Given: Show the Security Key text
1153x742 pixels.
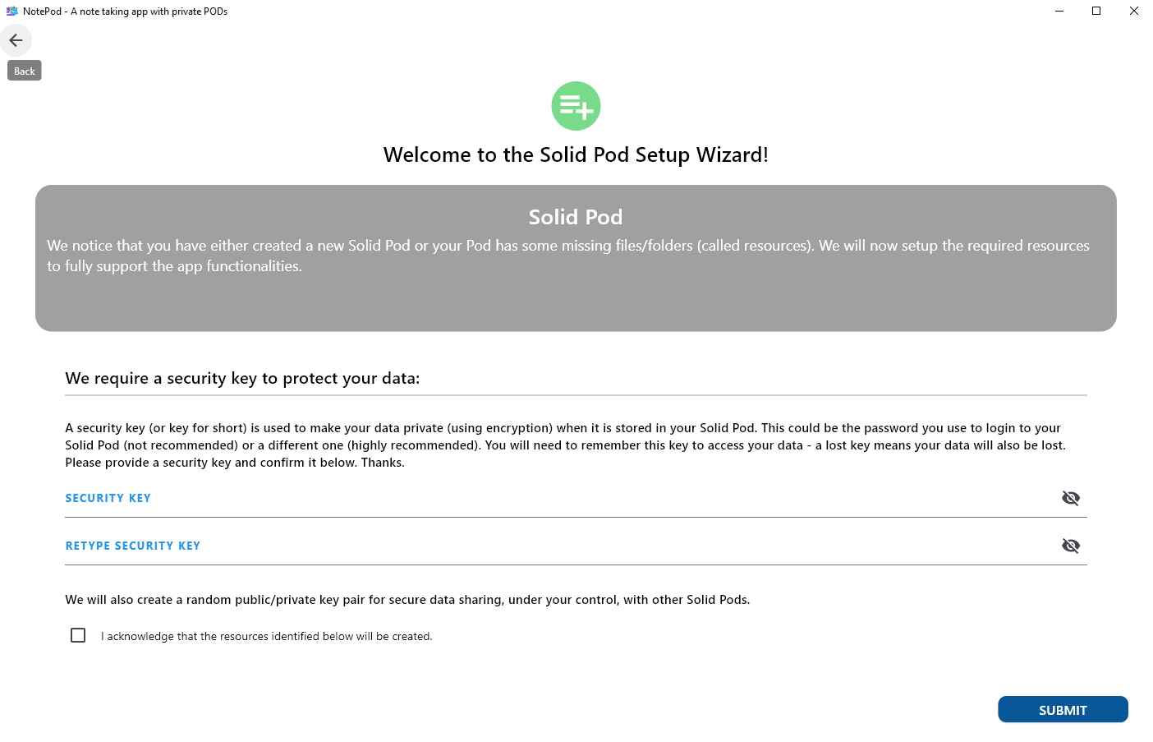Looking at the screenshot, I should (1070, 498).
